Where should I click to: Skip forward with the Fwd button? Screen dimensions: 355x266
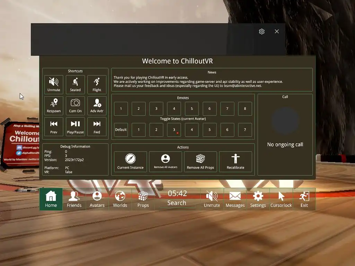(97, 127)
